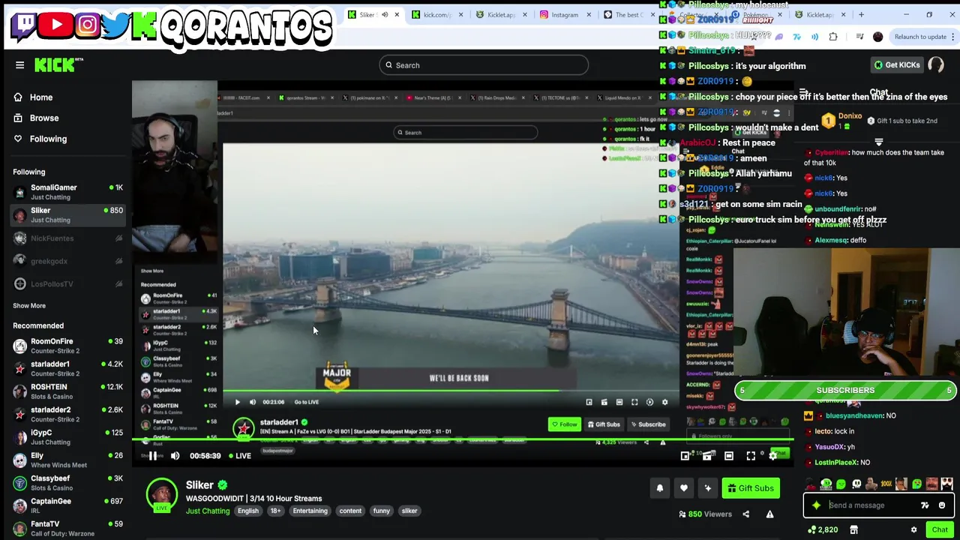This screenshot has height=540, width=960.
Task: Select the English tag
Action: (247, 511)
